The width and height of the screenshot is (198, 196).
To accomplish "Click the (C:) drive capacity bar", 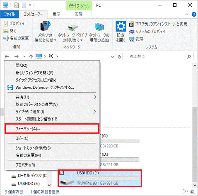I will pyautogui.click(x=119, y=141).
